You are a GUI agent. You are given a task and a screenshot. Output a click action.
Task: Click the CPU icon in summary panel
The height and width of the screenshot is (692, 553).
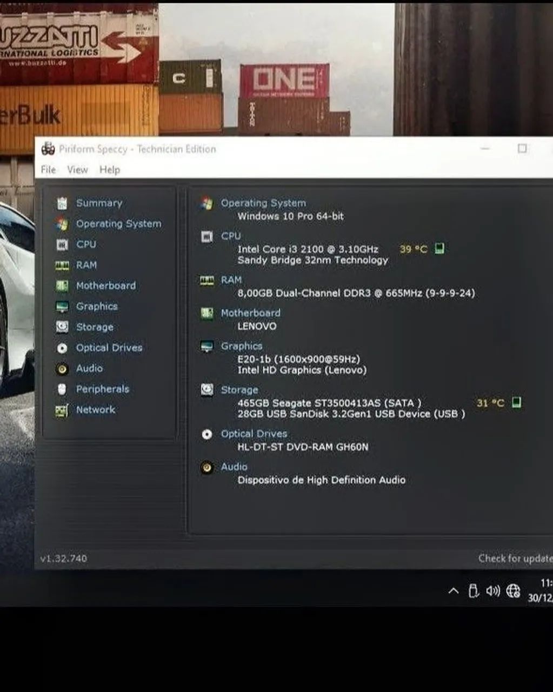(206, 236)
